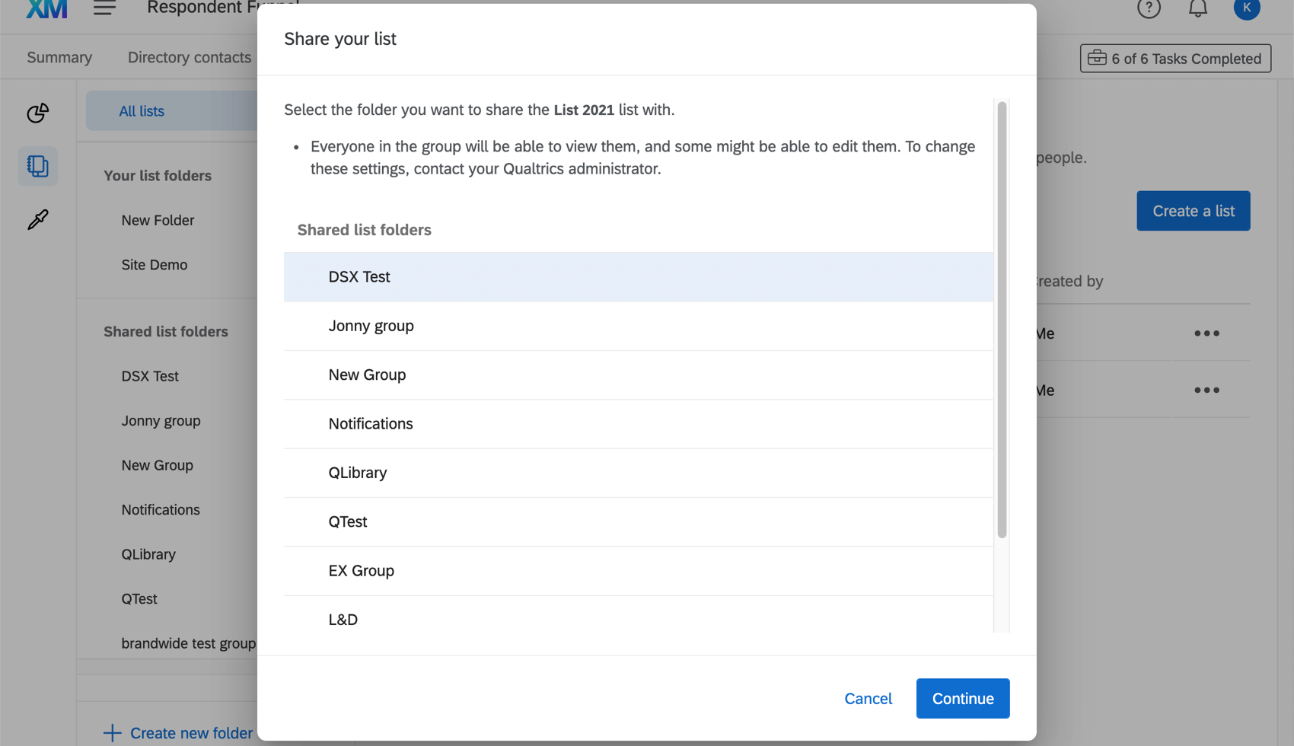Select the blue contacts directory book icon
The height and width of the screenshot is (746, 1294).
pyautogui.click(x=37, y=166)
